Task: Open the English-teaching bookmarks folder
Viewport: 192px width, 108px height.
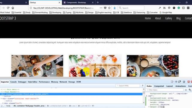Action: click(103, 13)
